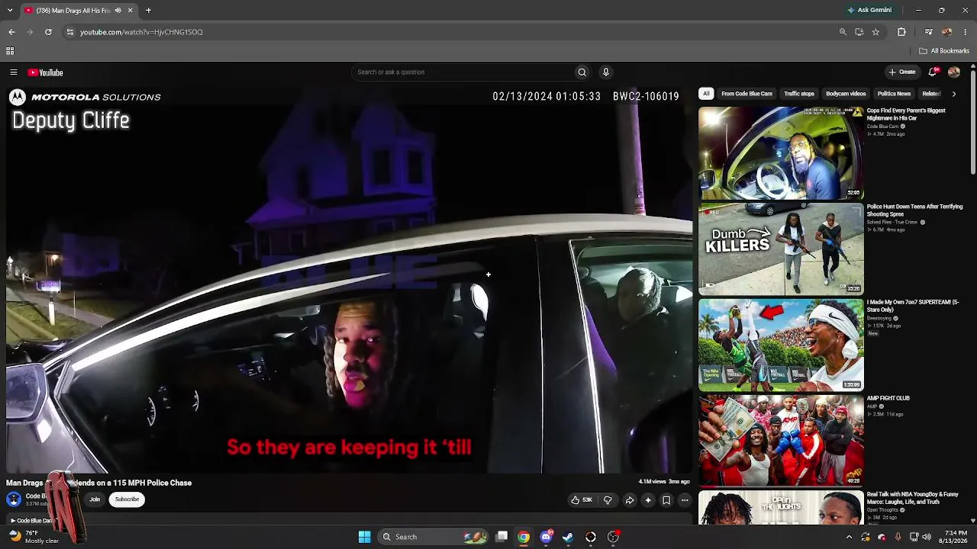Open the 7on7 SUPERTEAM video thumbnail

(781, 345)
